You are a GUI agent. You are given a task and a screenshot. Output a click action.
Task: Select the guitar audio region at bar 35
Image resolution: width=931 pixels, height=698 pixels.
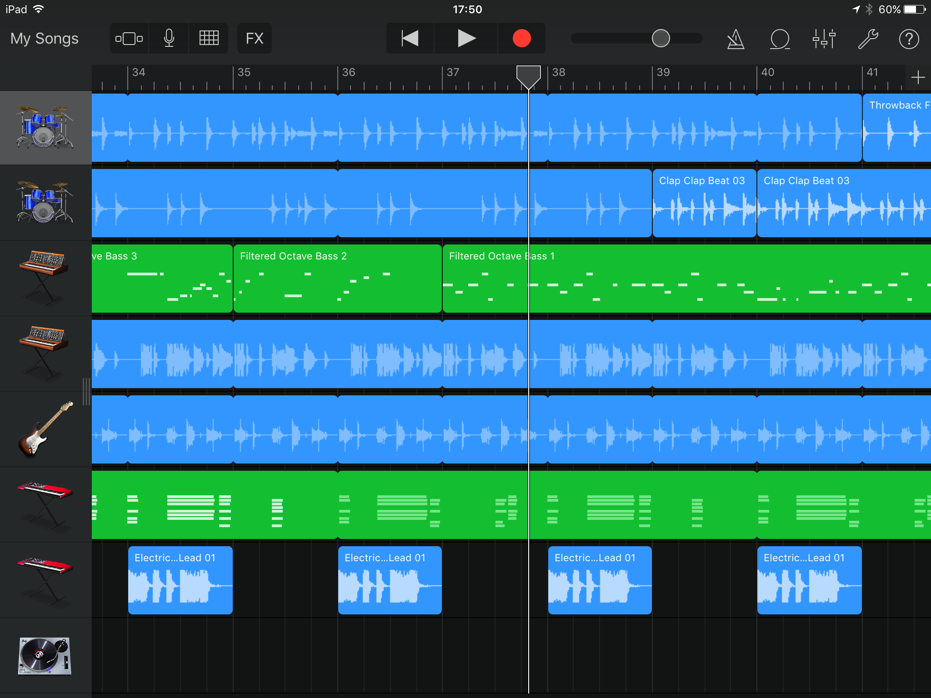pyautogui.click(x=285, y=429)
